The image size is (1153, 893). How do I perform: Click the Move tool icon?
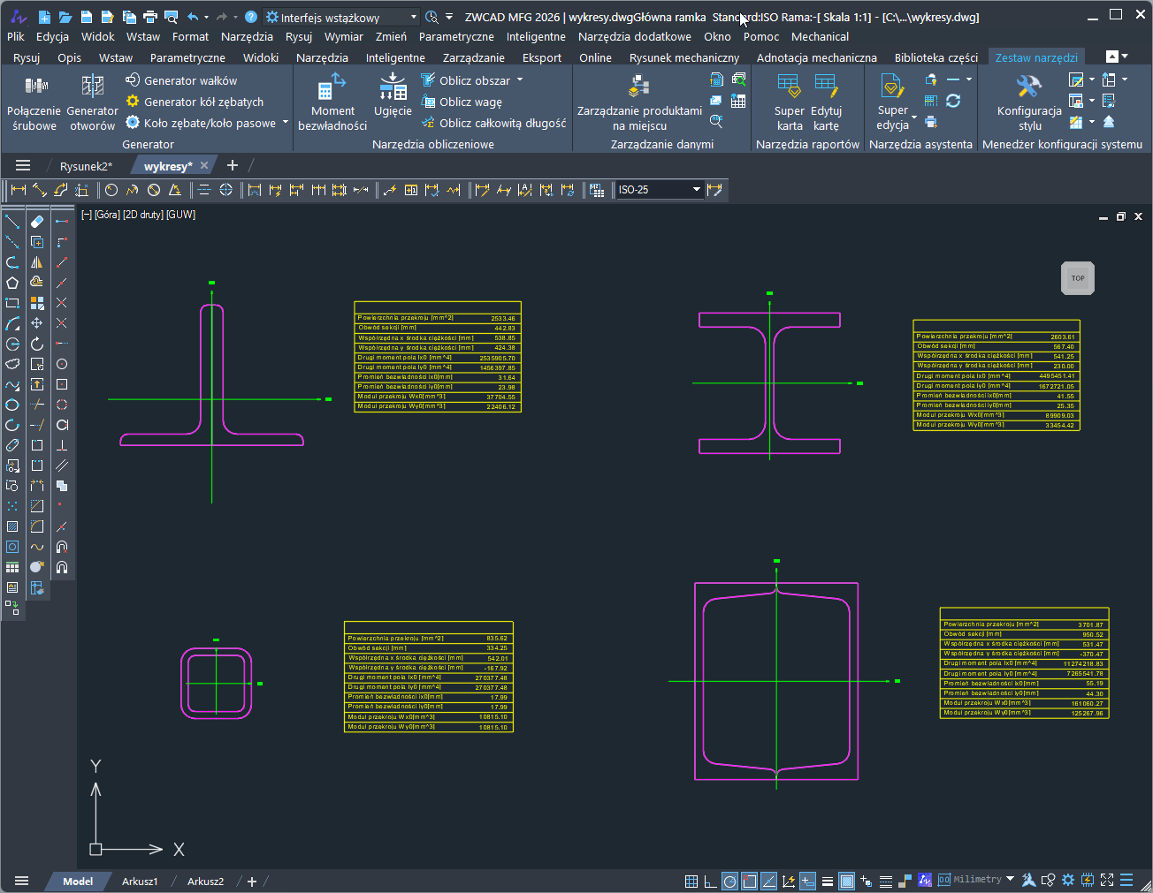[x=37, y=323]
